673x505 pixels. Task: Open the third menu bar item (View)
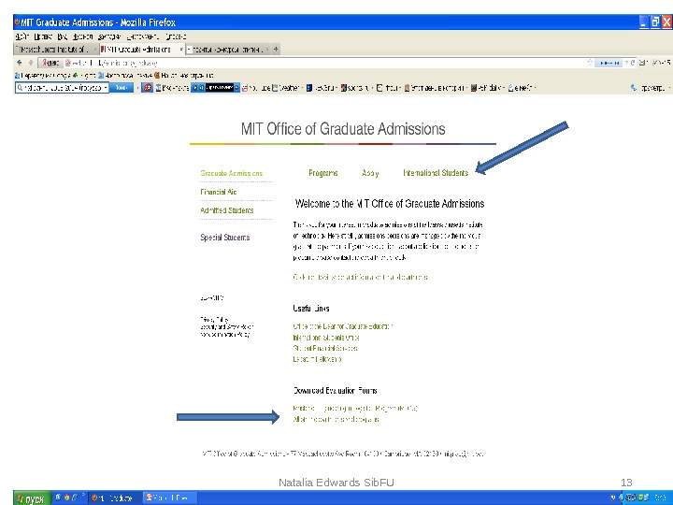63,36
